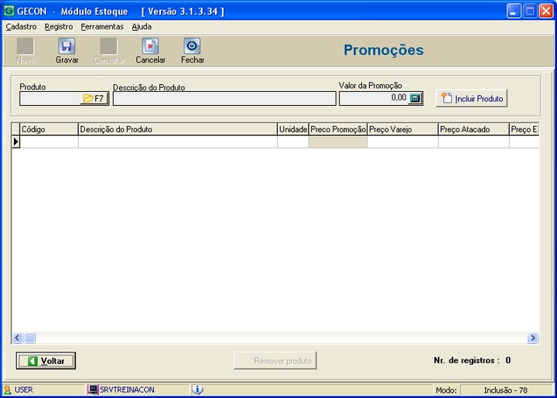This screenshot has height=398, width=557.
Task: Click the scroll right arrow of grid
Action: pyautogui.click(x=533, y=338)
